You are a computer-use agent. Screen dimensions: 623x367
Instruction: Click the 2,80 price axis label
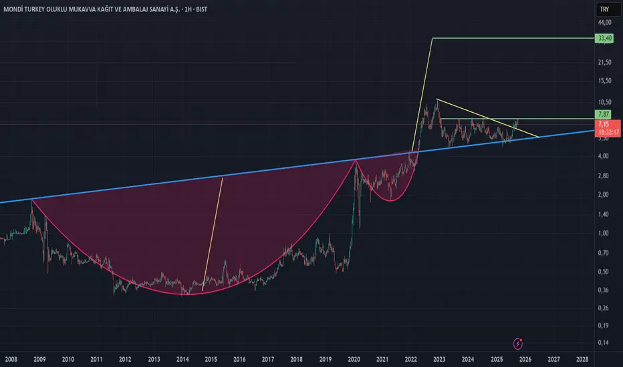pos(603,175)
